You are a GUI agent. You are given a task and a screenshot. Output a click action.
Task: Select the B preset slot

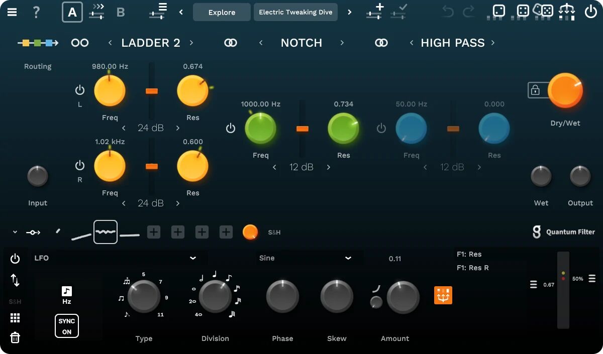(x=121, y=12)
